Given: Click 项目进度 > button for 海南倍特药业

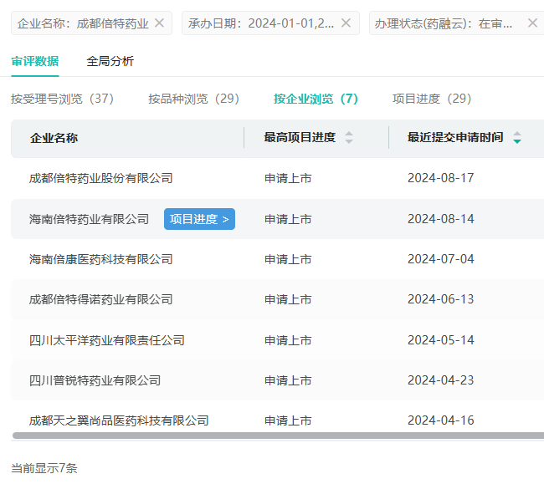Looking at the screenshot, I should [199, 219].
